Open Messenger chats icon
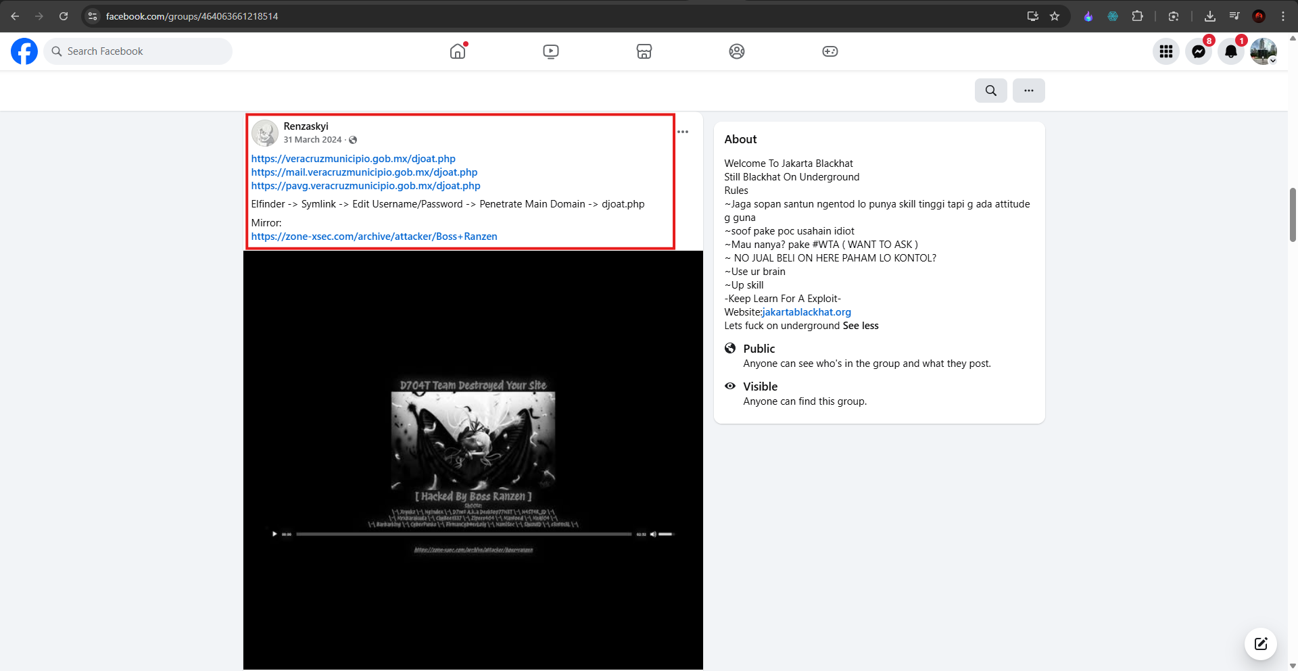Image resolution: width=1298 pixels, height=671 pixels. [1199, 51]
